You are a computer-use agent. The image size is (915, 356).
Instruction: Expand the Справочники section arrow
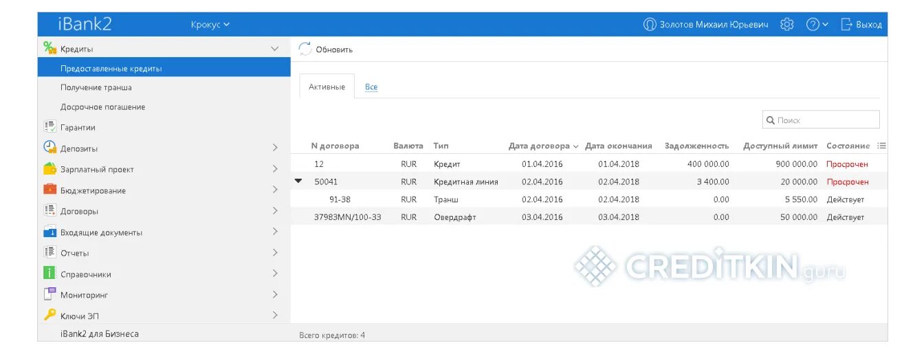[275, 274]
